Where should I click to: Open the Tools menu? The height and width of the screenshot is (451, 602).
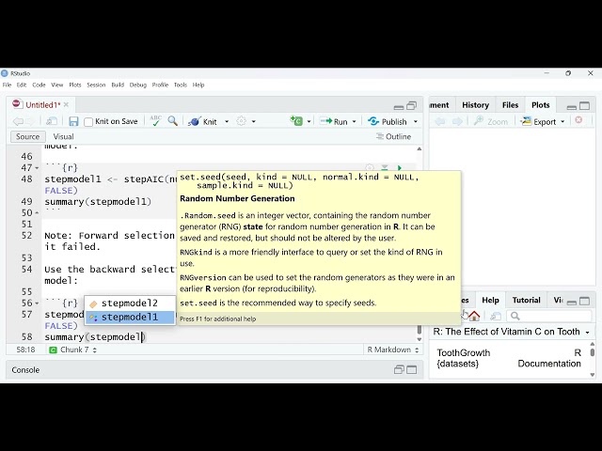point(181,85)
